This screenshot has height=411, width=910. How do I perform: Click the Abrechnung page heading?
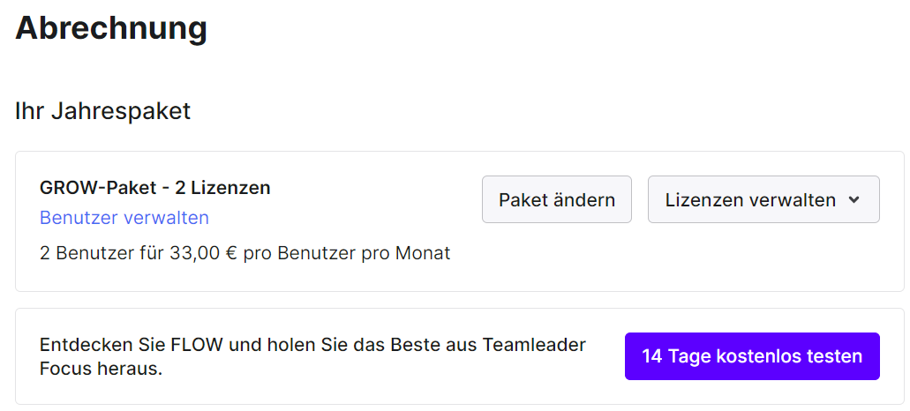111,27
